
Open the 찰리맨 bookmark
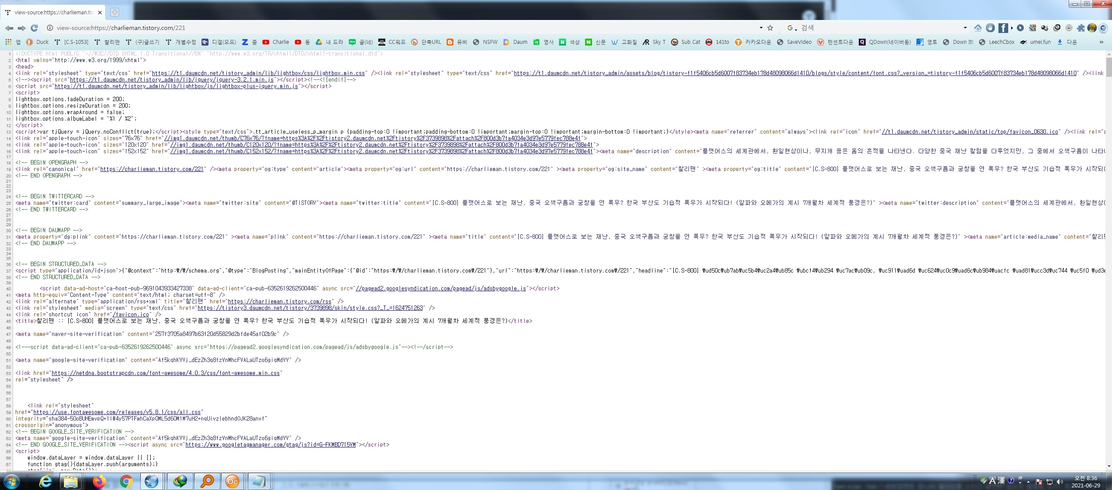click(107, 42)
